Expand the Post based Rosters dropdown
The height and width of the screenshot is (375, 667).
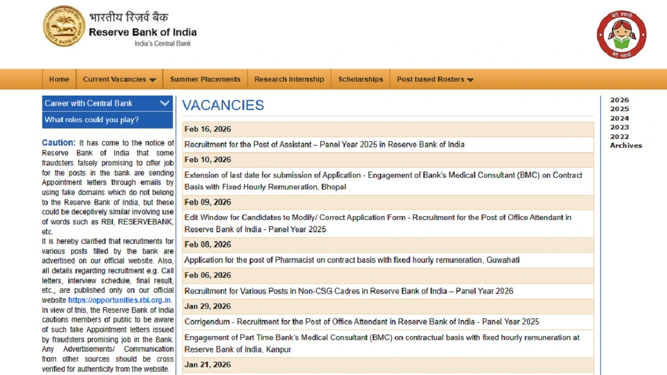coord(434,79)
